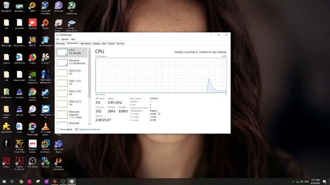This screenshot has height=185, width=330.
Task: Select the Oracle VM VirtualBox desktop icon
Action: click(45, 8)
